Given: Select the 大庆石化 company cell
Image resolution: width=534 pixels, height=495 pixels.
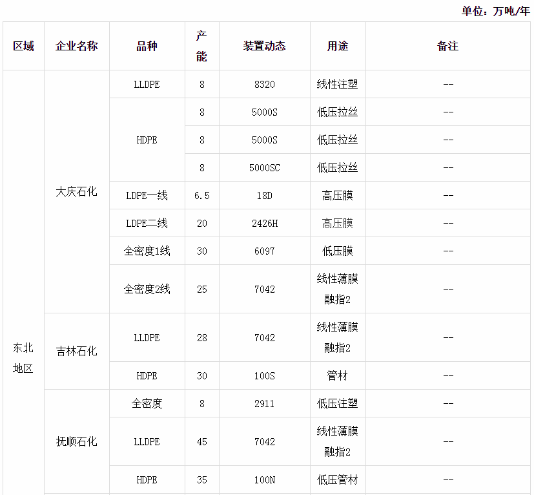Looking at the screenshot, I should click(x=77, y=191).
